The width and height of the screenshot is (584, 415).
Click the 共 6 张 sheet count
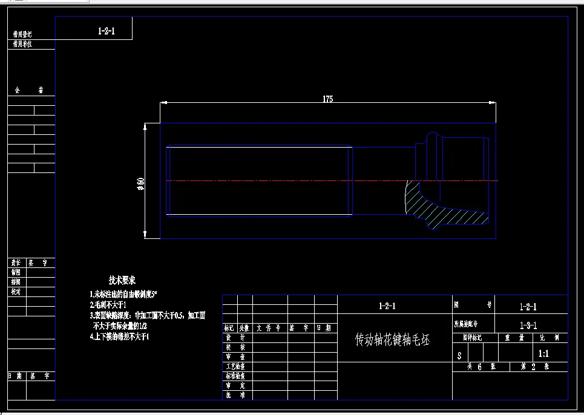click(482, 367)
